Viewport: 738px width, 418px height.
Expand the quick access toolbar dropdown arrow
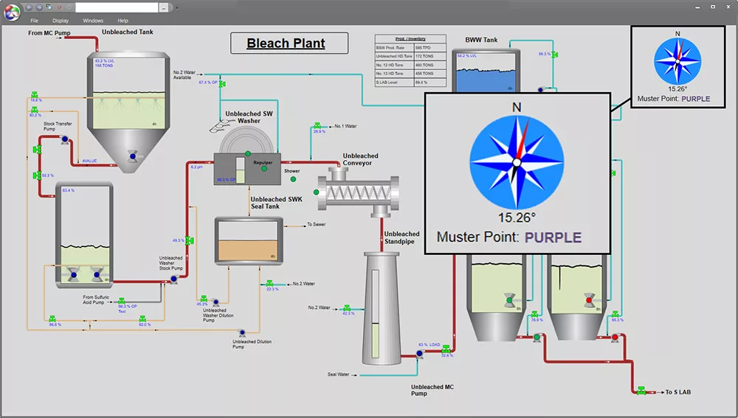pos(177,7)
